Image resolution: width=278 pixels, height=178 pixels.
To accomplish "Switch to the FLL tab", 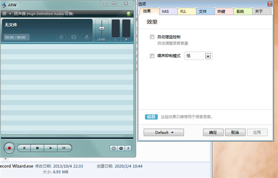I will [x=187, y=12].
